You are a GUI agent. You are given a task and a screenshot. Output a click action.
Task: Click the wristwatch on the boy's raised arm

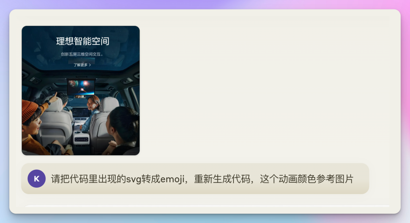[47, 102]
